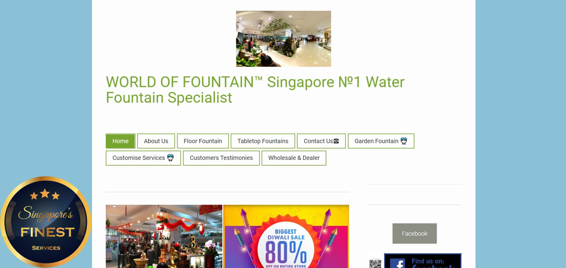Go to the About Us page

156,141
